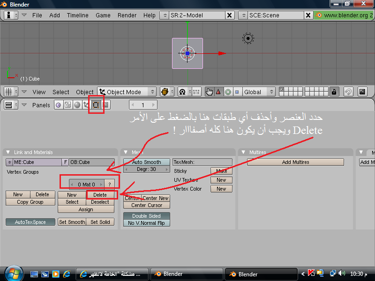Choose the viewport draw type cube icon
The image size is (375, 281).
tap(167, 92)
